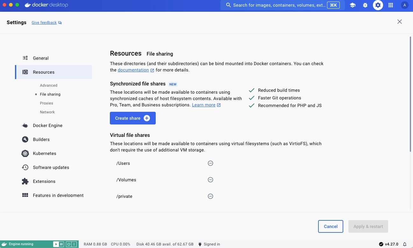Click the Troubleshoot bug icon
This screenshot has width=413, height=248.
(365, 5)
